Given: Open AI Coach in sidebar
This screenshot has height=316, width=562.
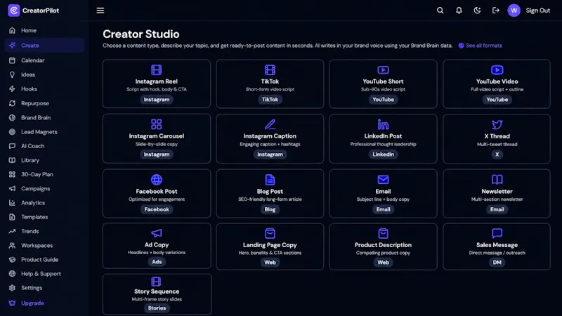Looking at the screenshot, I should [x=44, y=146].
